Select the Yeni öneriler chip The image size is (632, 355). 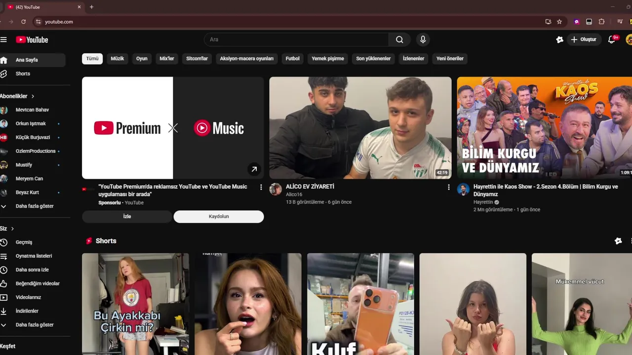pyautogui.click(x=450, y=59)
